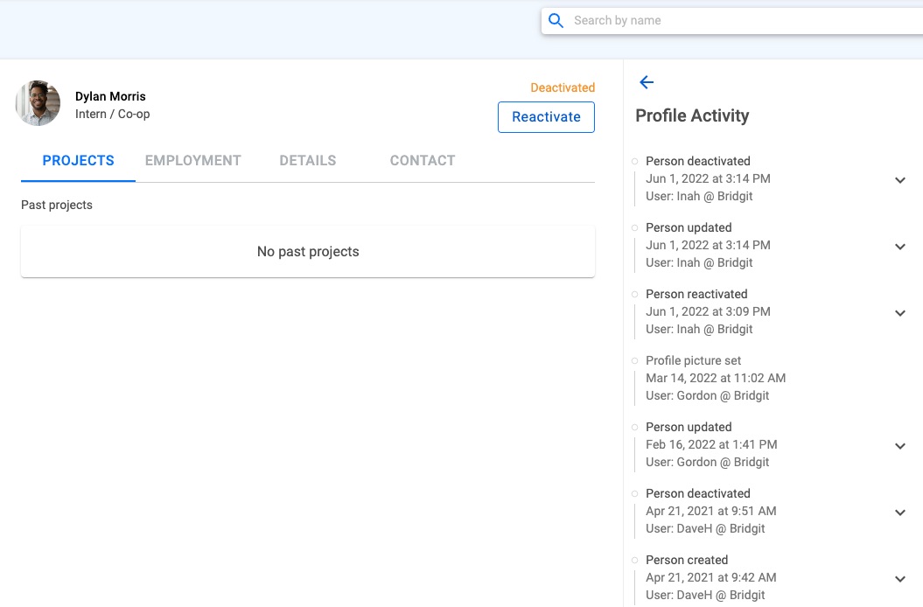Expand Person deactivated entry from Apr 21, 2021
This screenshot has width=923, height=607.
tap(900, 513)
